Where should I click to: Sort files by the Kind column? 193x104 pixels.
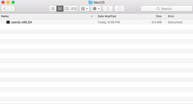point(171,16)
